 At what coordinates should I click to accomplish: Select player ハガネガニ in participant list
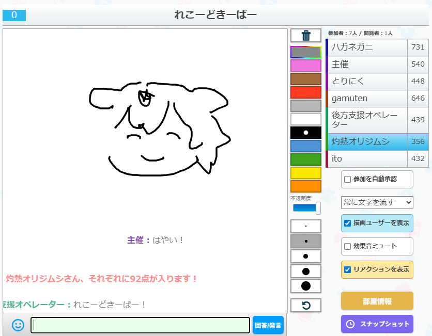pos(367,47)
